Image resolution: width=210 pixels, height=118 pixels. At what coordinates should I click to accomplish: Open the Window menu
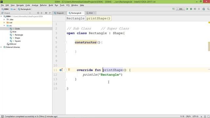74,5
